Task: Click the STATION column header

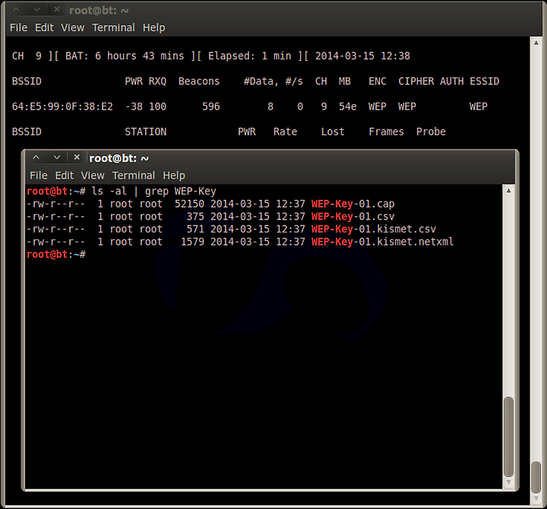Action: 145,132
